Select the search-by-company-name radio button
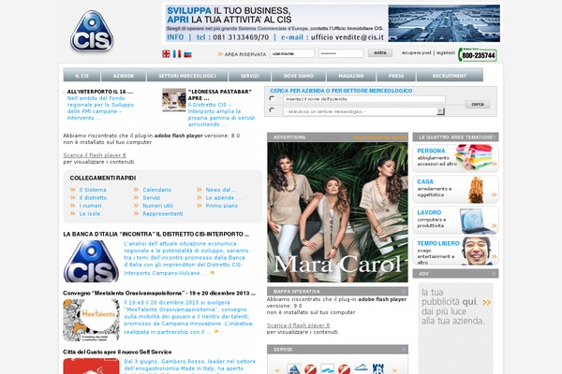 pos(272,98)
